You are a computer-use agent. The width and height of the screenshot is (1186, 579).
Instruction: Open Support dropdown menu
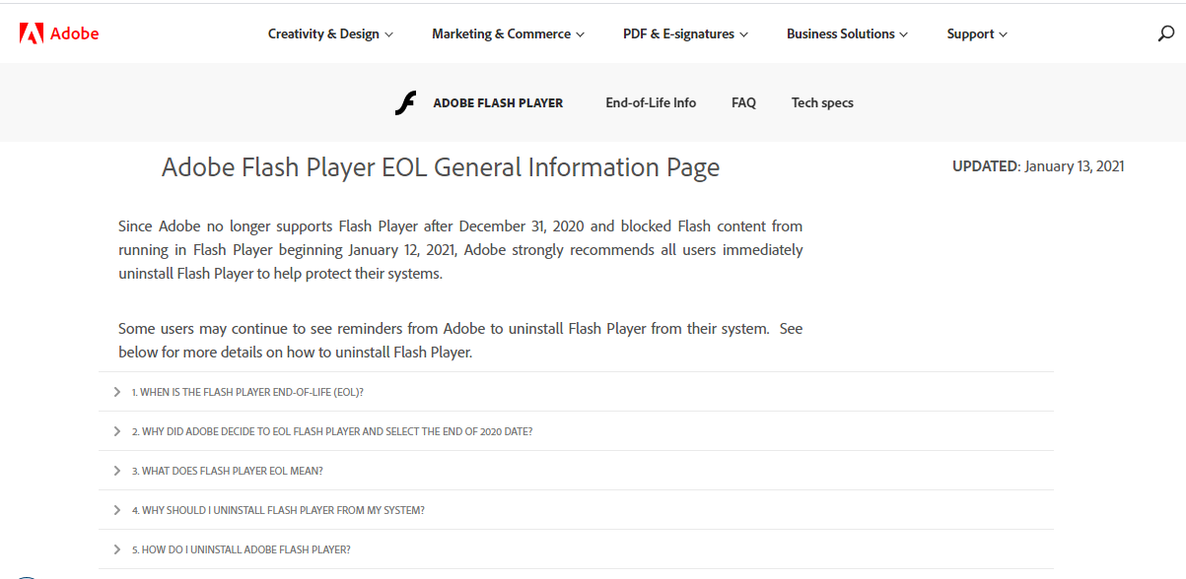click(x=977, y=33)
